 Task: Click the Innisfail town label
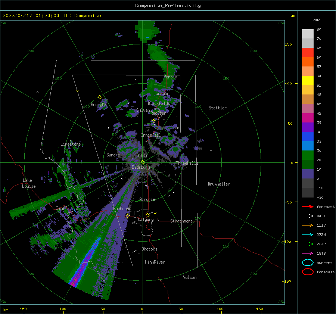tap(151, 135)
